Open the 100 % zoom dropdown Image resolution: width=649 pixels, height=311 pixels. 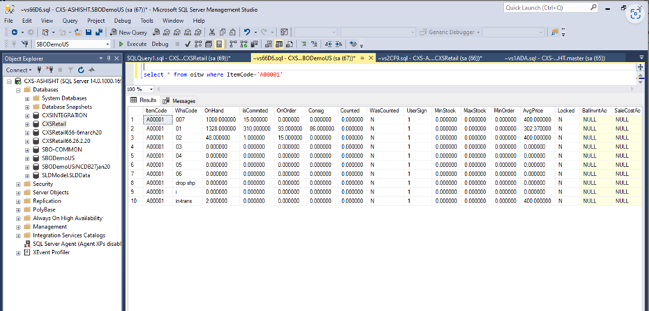(x=151, y=89)
